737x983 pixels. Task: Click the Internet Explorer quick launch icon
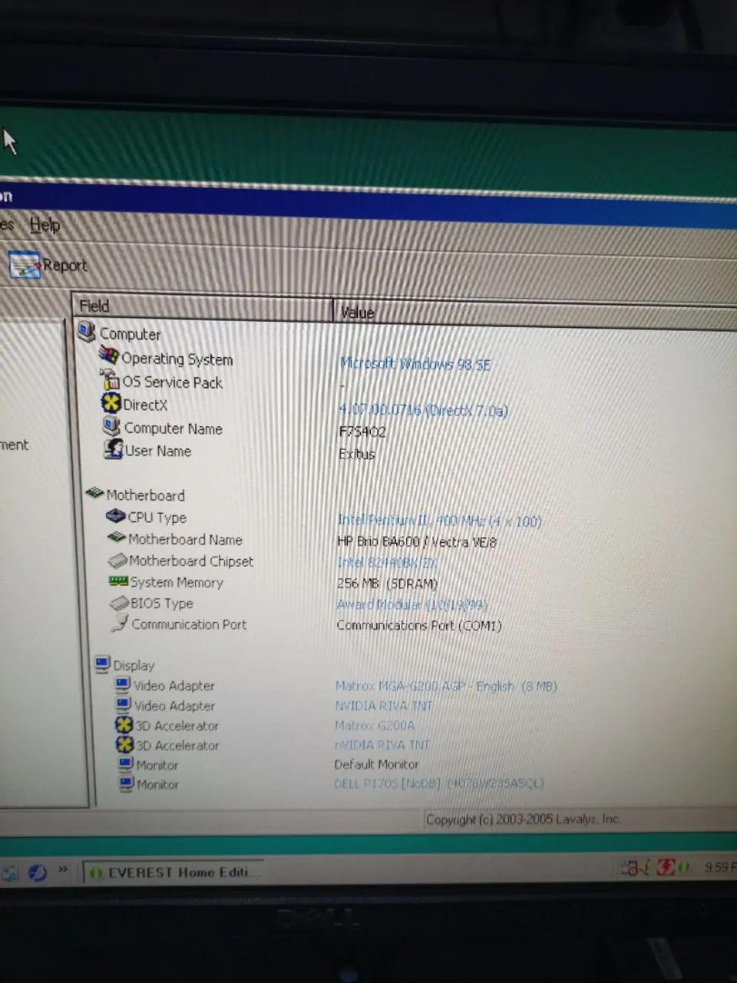[x=37, y=872]
